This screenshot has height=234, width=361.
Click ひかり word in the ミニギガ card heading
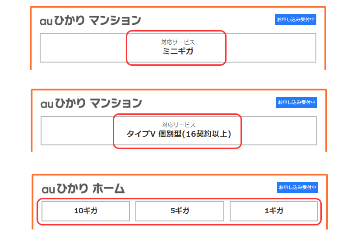pos(70,20)
